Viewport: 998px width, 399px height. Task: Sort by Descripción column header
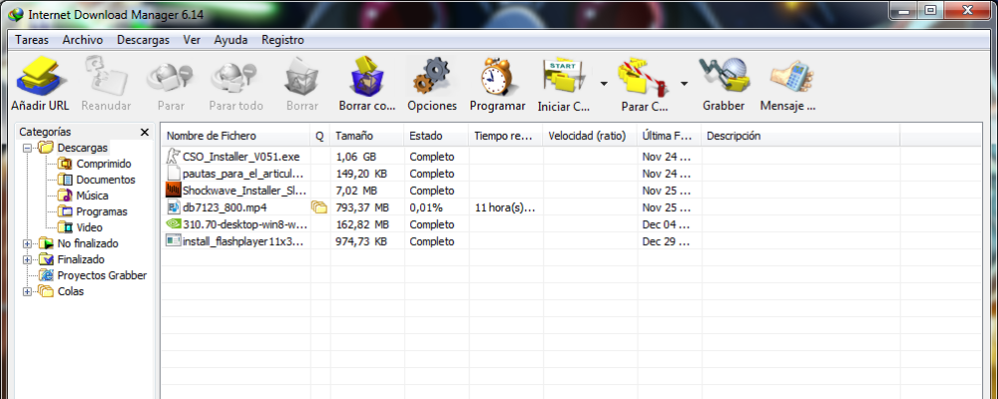point(800,136)
